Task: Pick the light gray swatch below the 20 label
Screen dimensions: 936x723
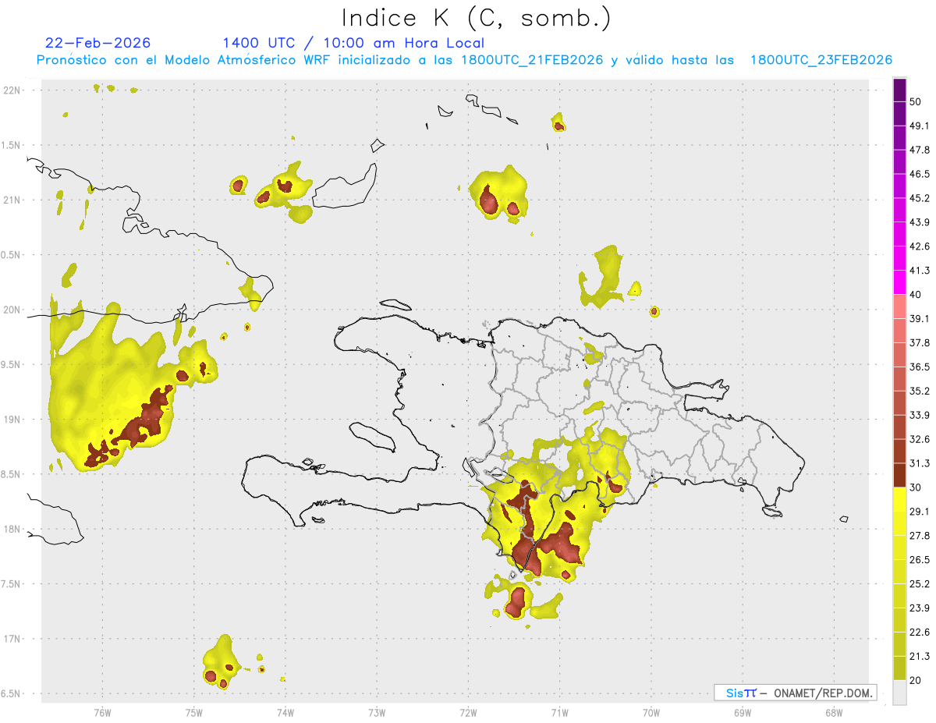Action: tap(900, 693)
